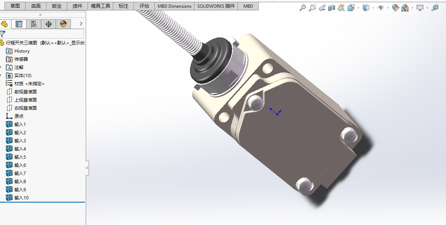Viewport: 446px width, 225px height.
Task: Open the View Orientation dropdown arrow
Action: click(358, 8)
